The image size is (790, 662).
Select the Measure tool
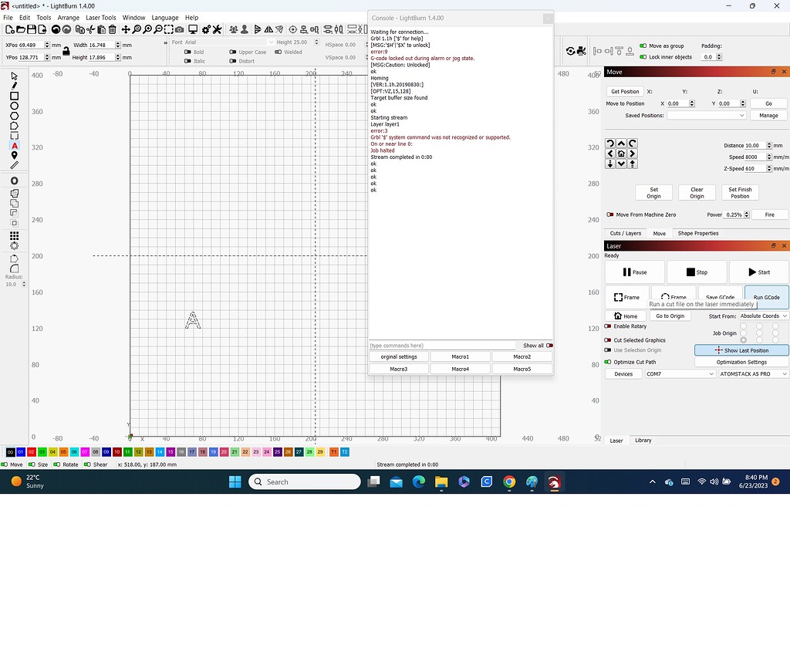pyautogui.click(x=13, y=164)
